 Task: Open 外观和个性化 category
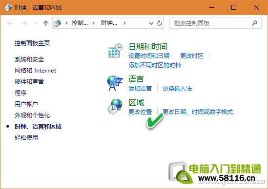click(x=32, y=115)
